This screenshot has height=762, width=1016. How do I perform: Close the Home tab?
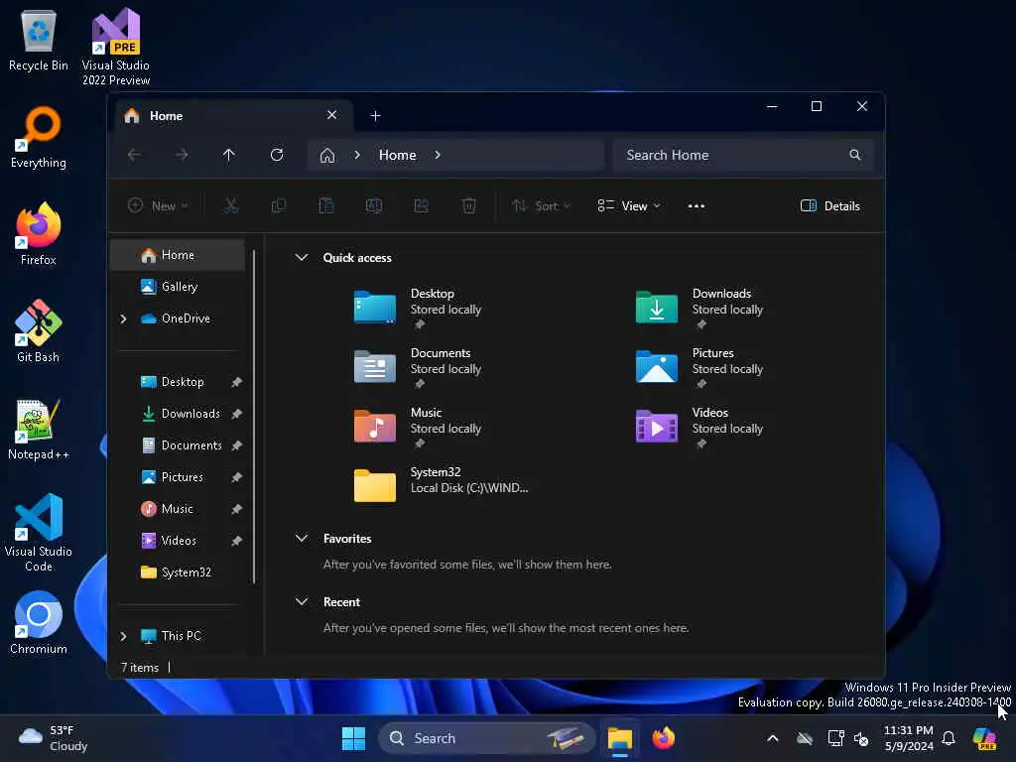click(331, 115)
